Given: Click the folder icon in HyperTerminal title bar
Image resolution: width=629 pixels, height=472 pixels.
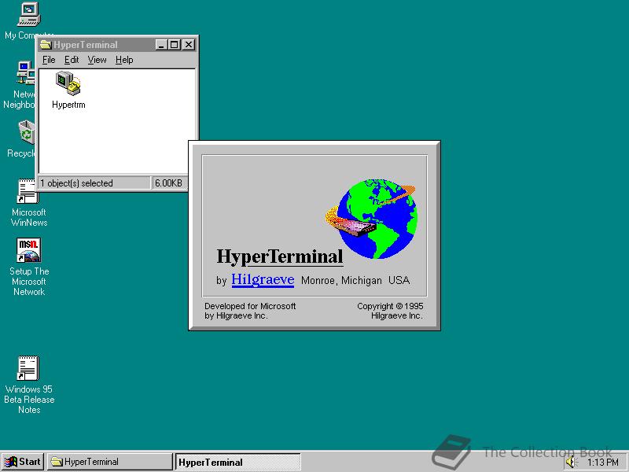Looking at the screenshot, I should [46, 45].
